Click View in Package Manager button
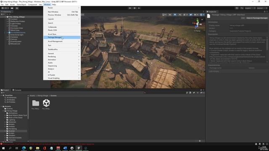 point(257,18)
